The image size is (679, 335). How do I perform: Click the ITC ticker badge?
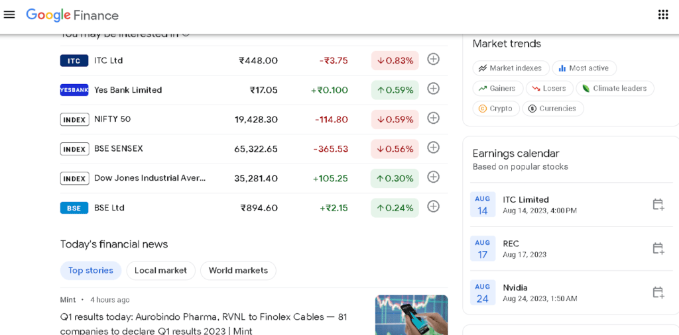click(74, 60)
